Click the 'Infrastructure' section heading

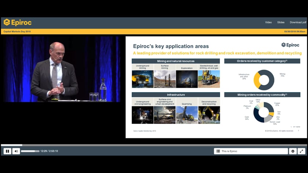point(176,95)
